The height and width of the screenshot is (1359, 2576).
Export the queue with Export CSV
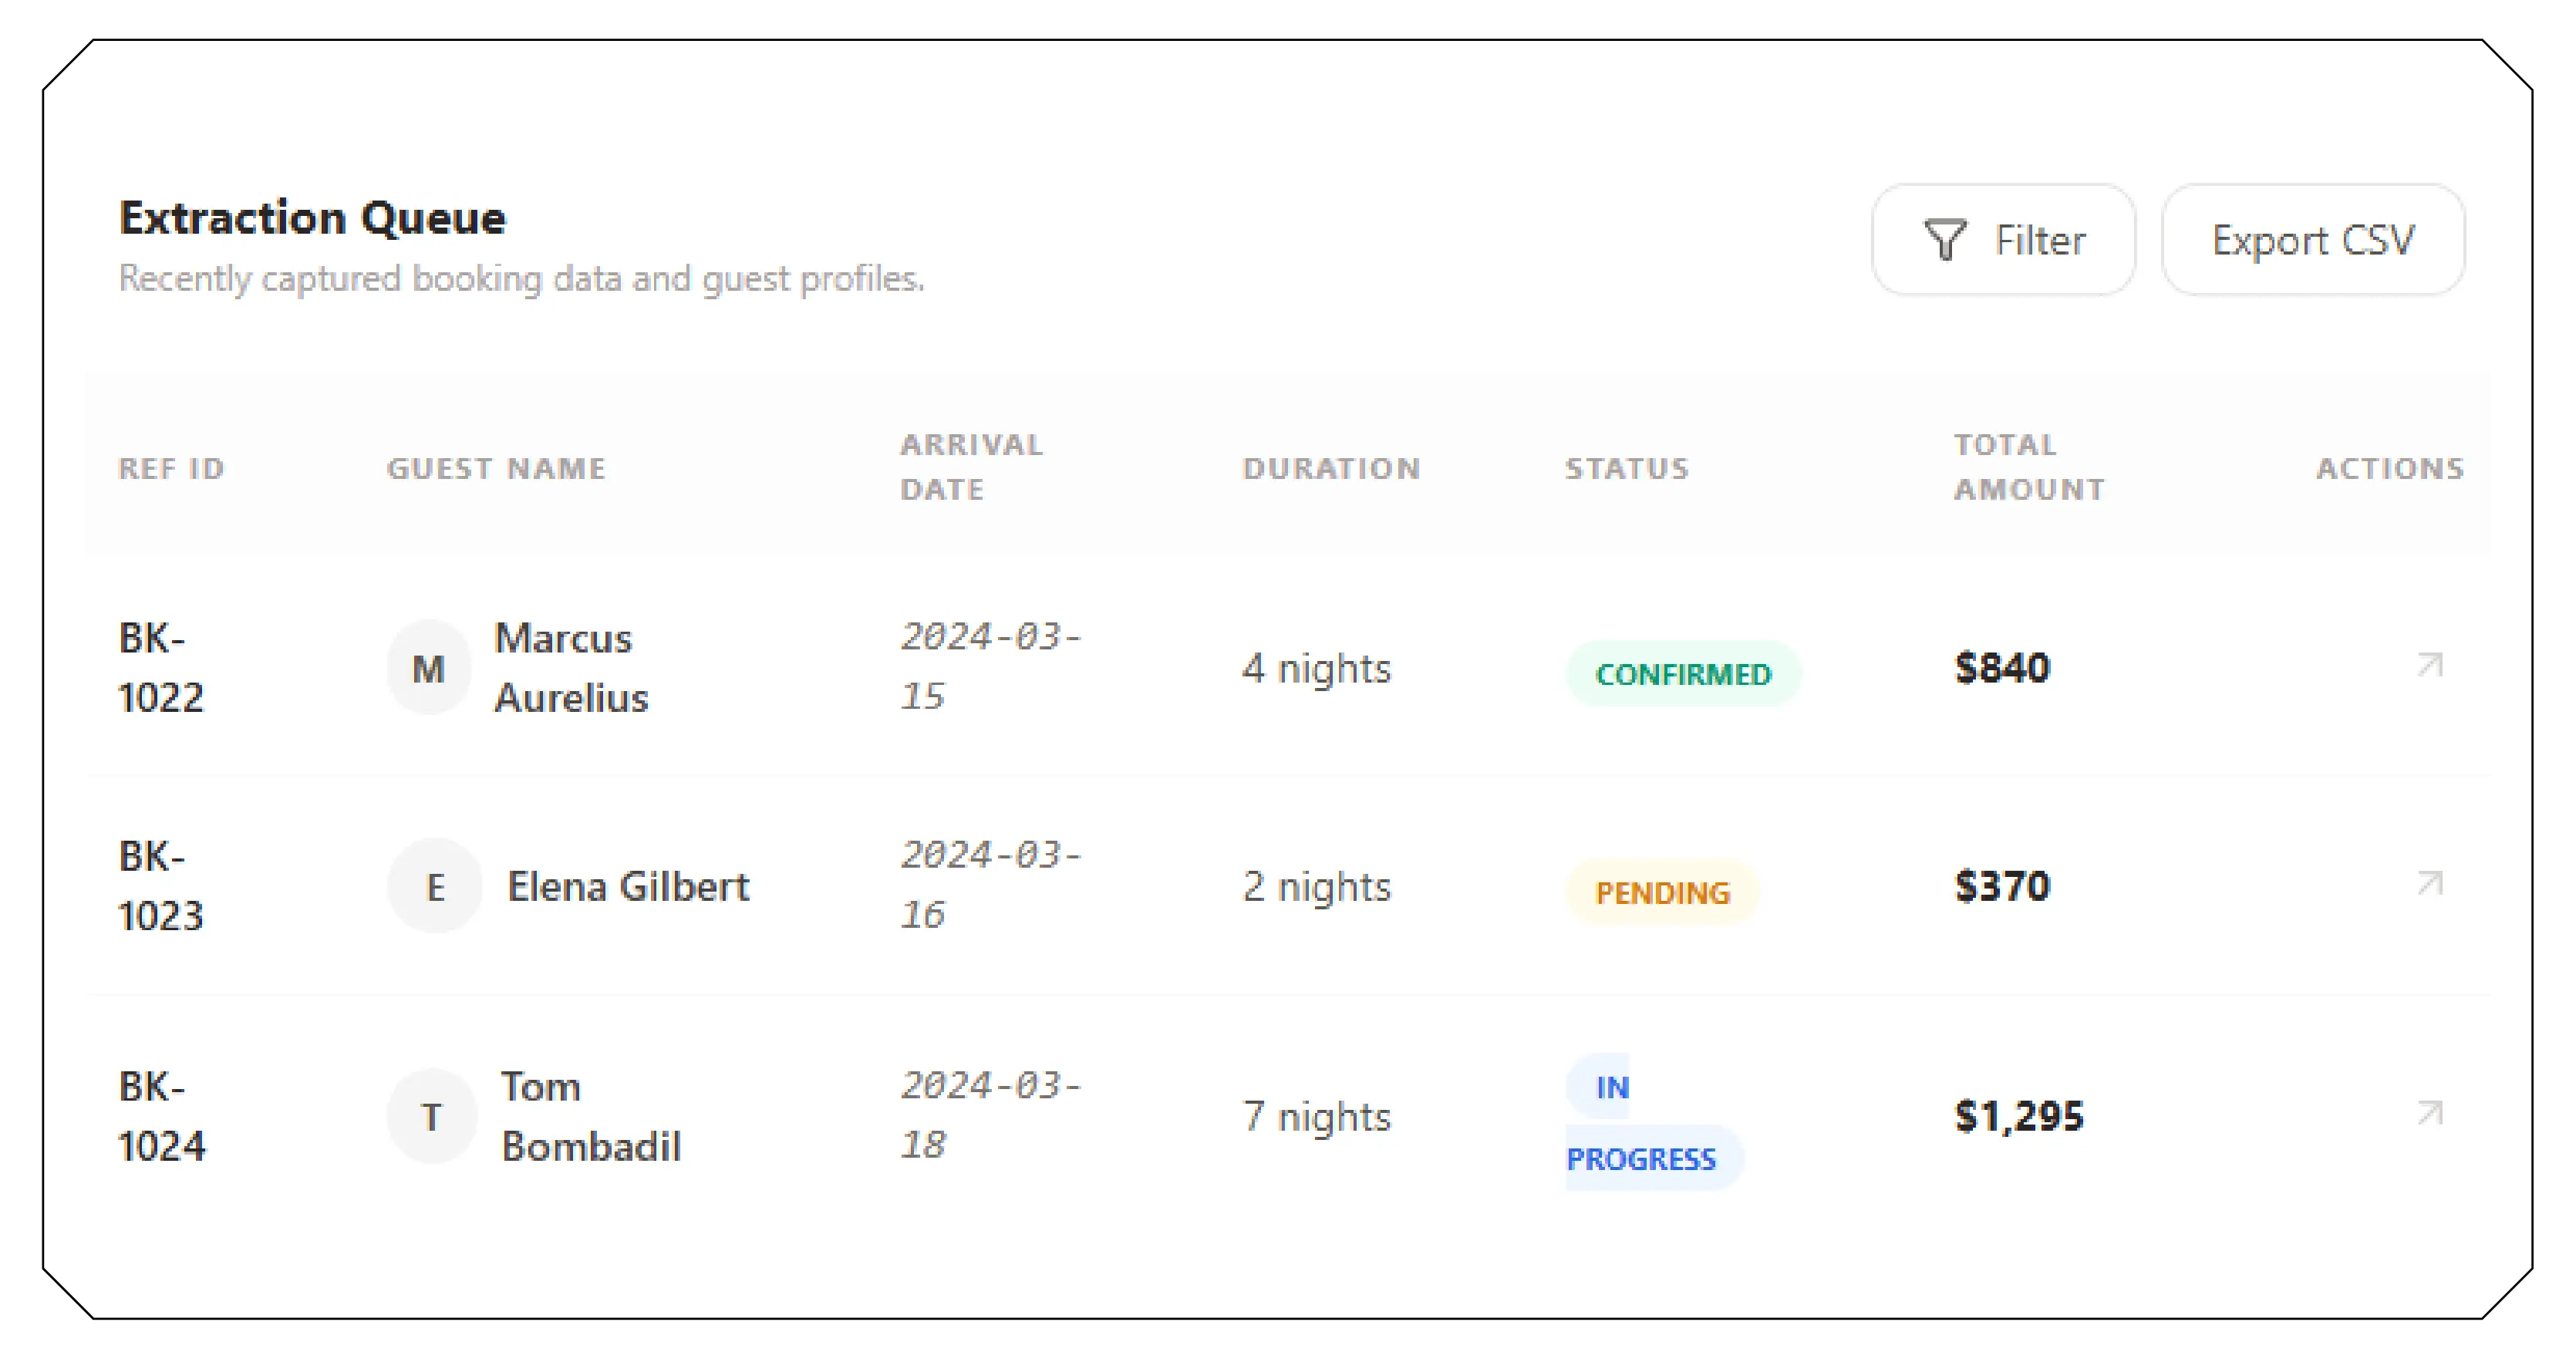tap(2312, 240)
